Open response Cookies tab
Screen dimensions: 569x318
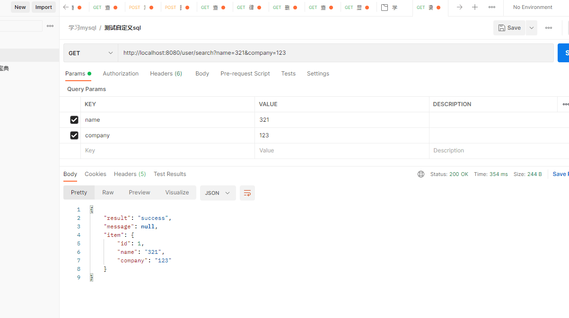pyautogui.click(x=96, y=174)
